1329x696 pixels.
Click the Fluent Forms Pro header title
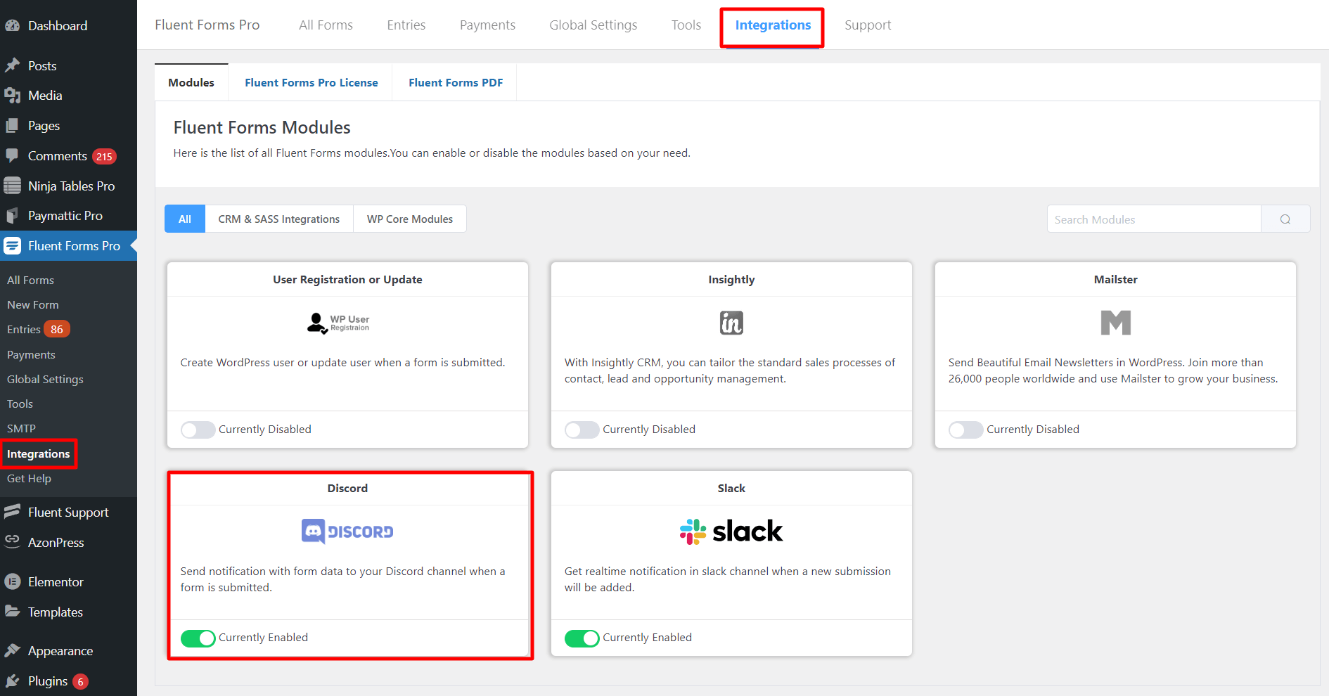click(x=207, y=25)
